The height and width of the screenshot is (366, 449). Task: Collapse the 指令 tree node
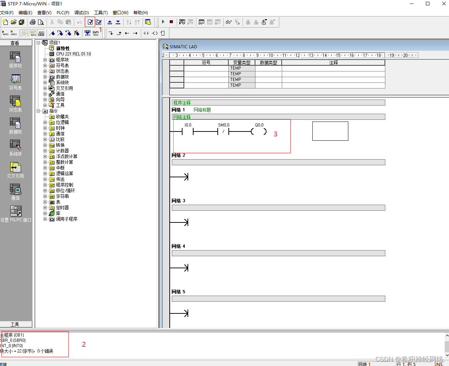coord(38,111)
